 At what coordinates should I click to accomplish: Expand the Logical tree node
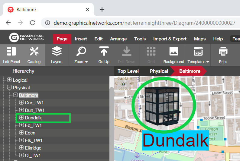point(9,80)
